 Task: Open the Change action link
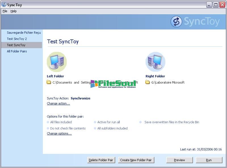pyautogui.click(x=58, y=103)
